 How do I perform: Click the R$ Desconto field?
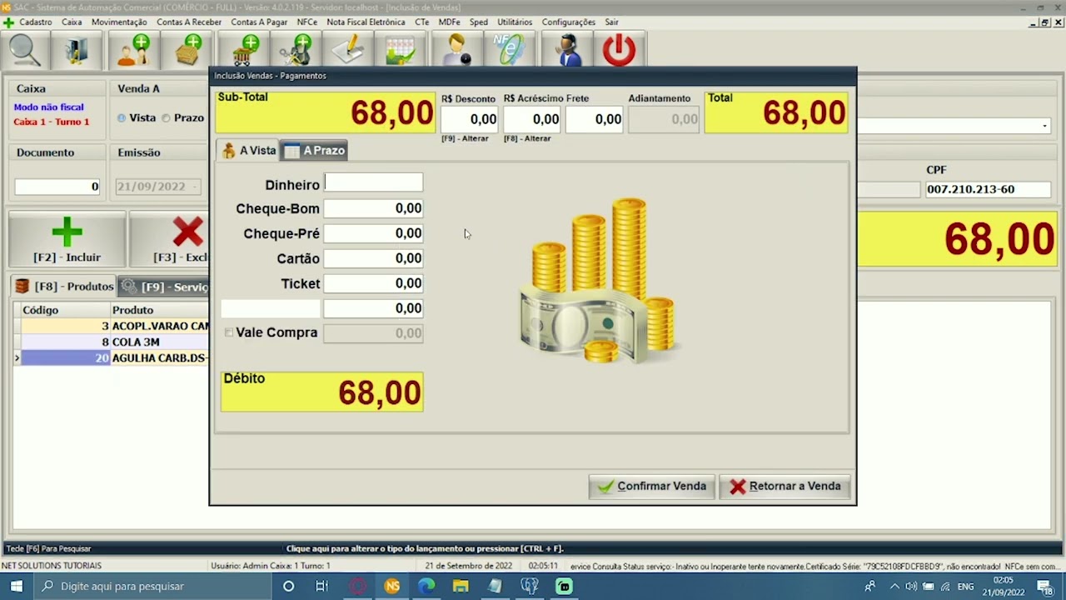click(470, 119)
